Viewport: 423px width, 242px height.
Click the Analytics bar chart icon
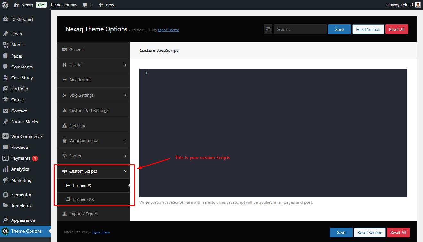tap(5, 169)
